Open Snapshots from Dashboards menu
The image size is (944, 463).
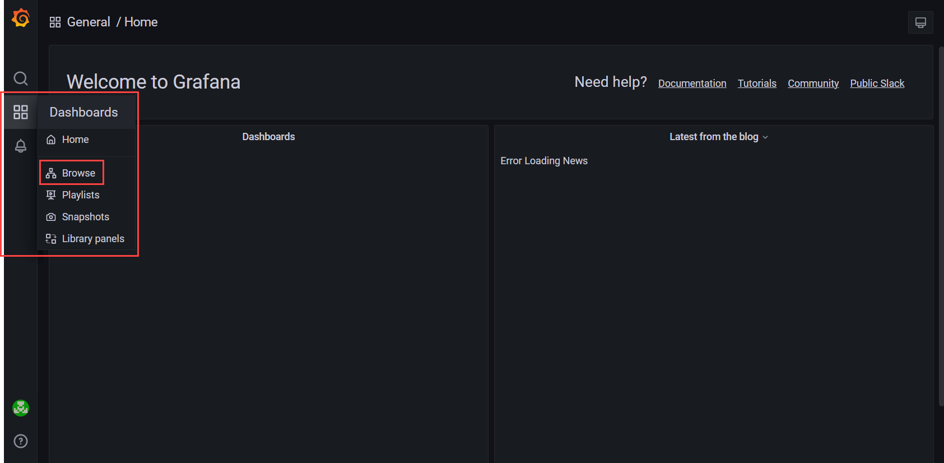85,217
